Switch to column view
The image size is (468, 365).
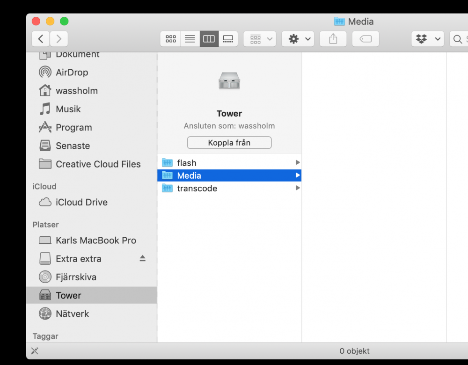pyautogui.click(x=209, y=39)
